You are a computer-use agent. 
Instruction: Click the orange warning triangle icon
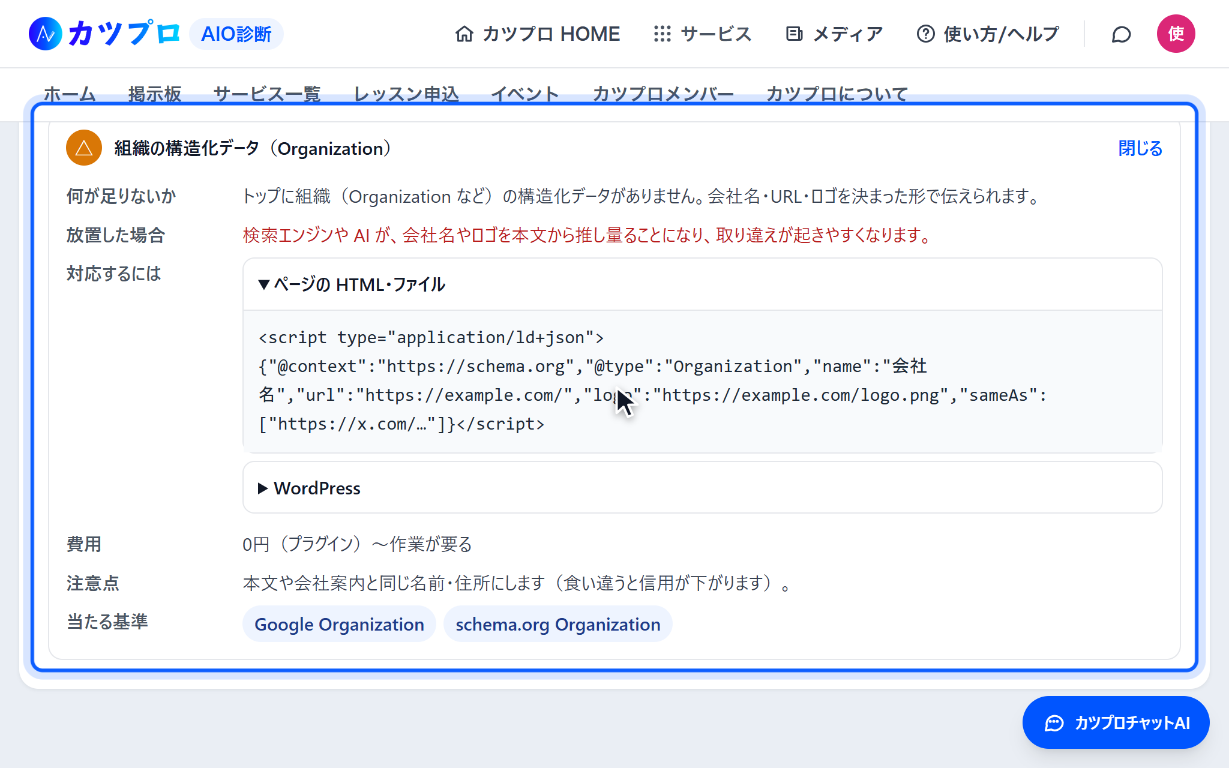[x=84, y=148]
